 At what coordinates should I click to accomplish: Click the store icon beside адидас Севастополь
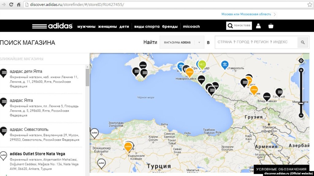coord(3,131)
